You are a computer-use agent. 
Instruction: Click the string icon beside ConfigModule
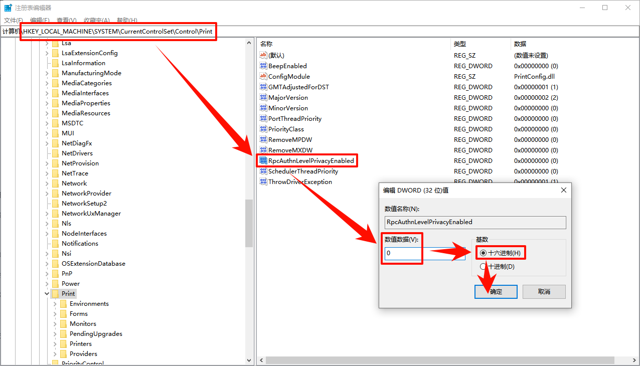click(x=263, y=76)
